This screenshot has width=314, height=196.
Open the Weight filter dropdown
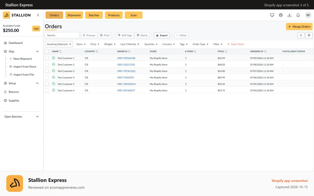point(110,44)
